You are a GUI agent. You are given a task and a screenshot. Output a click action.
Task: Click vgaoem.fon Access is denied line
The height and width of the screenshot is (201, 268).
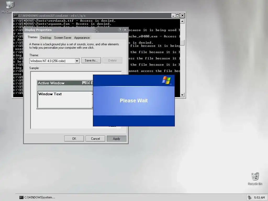pos(62,24)
